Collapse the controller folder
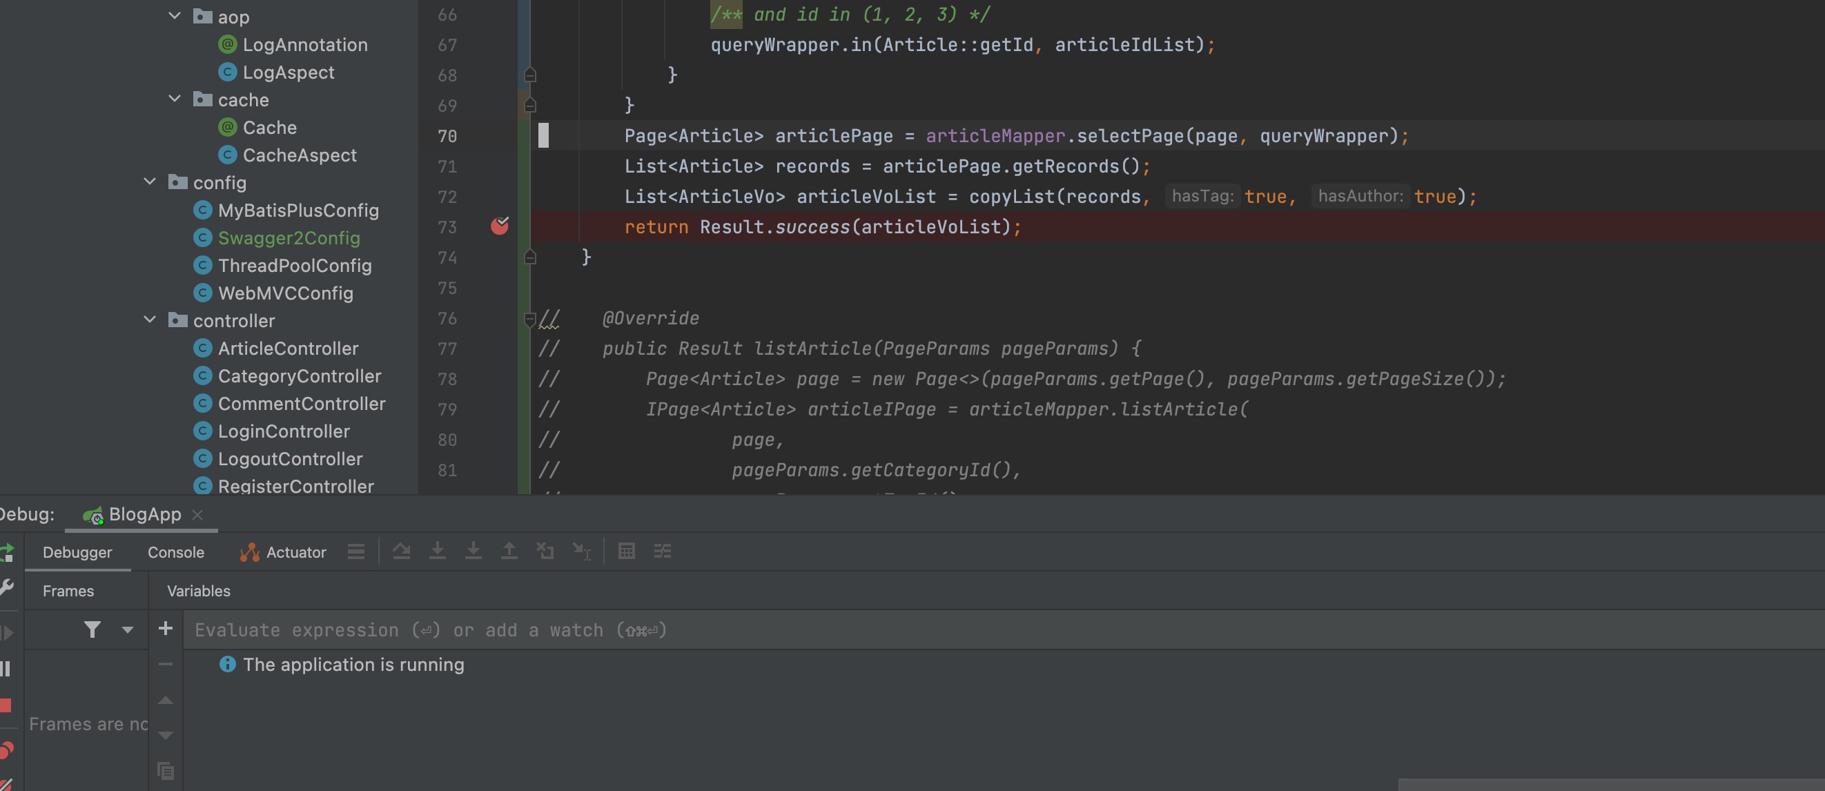The height and width of the screenshot is (791, 1825). 150,320
